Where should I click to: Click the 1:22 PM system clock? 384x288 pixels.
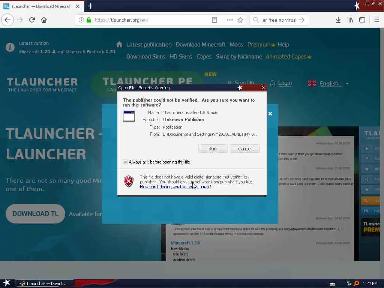370,283
